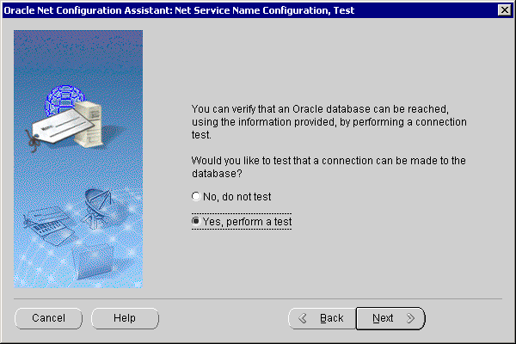Viewport: 516px width, 344px height.
Task: Click the left arrow on the Back button
Action: click(x=303, y=318)
